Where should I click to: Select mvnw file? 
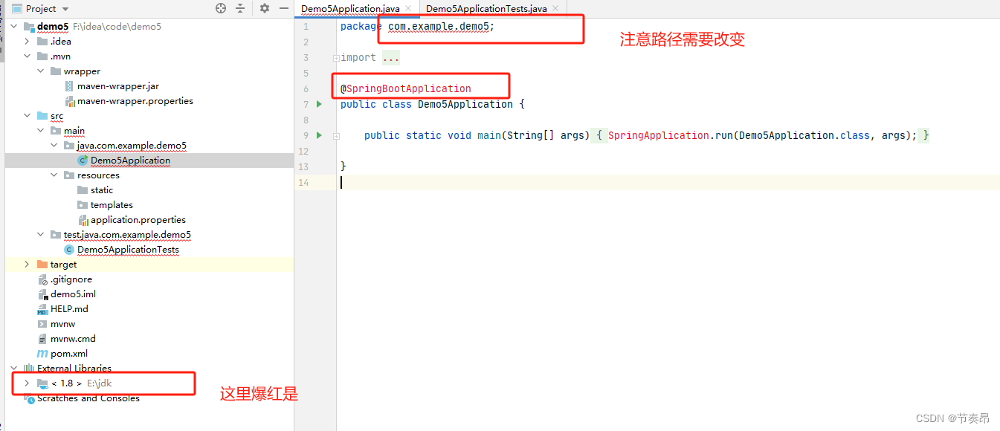click(62, 324)
